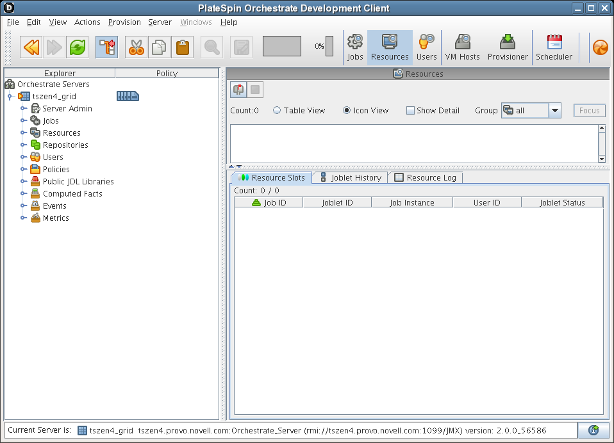Expand the Resources tree node
This screenshot has height=443, width=614.
click(x=24, y=133)
